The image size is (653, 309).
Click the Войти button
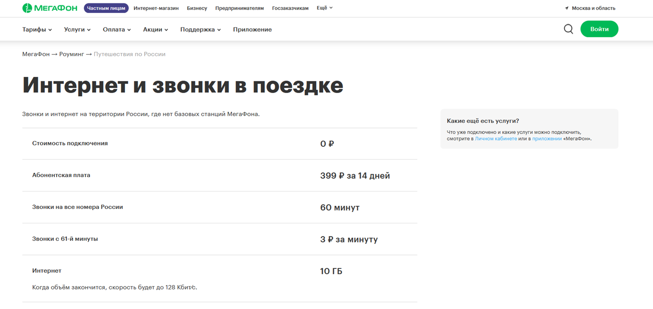pyautogui.click(x=599, y=29)
